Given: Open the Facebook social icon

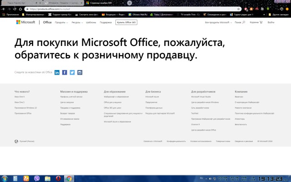Looking at the screenshot, I should pyautogui.click(x=65, y=72).
